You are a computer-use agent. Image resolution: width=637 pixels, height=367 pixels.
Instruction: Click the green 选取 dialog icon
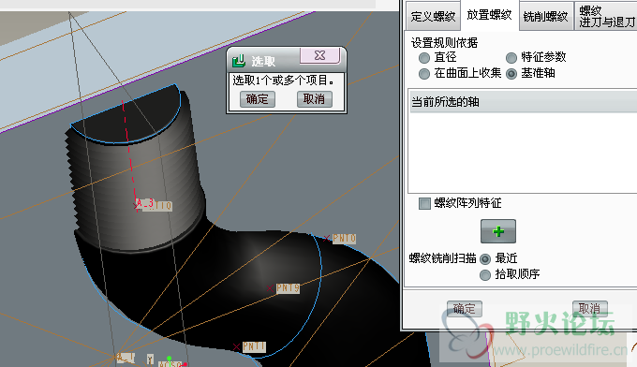tap(239, 61)
